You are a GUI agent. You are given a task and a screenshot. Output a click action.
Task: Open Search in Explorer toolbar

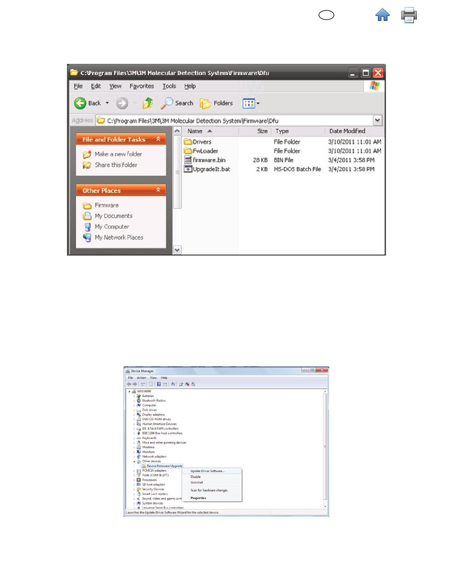pyautogui.click(x=177, y=103)
